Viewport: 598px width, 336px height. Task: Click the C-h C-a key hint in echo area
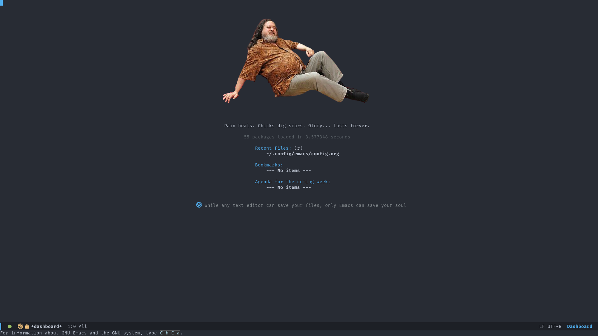170,333
